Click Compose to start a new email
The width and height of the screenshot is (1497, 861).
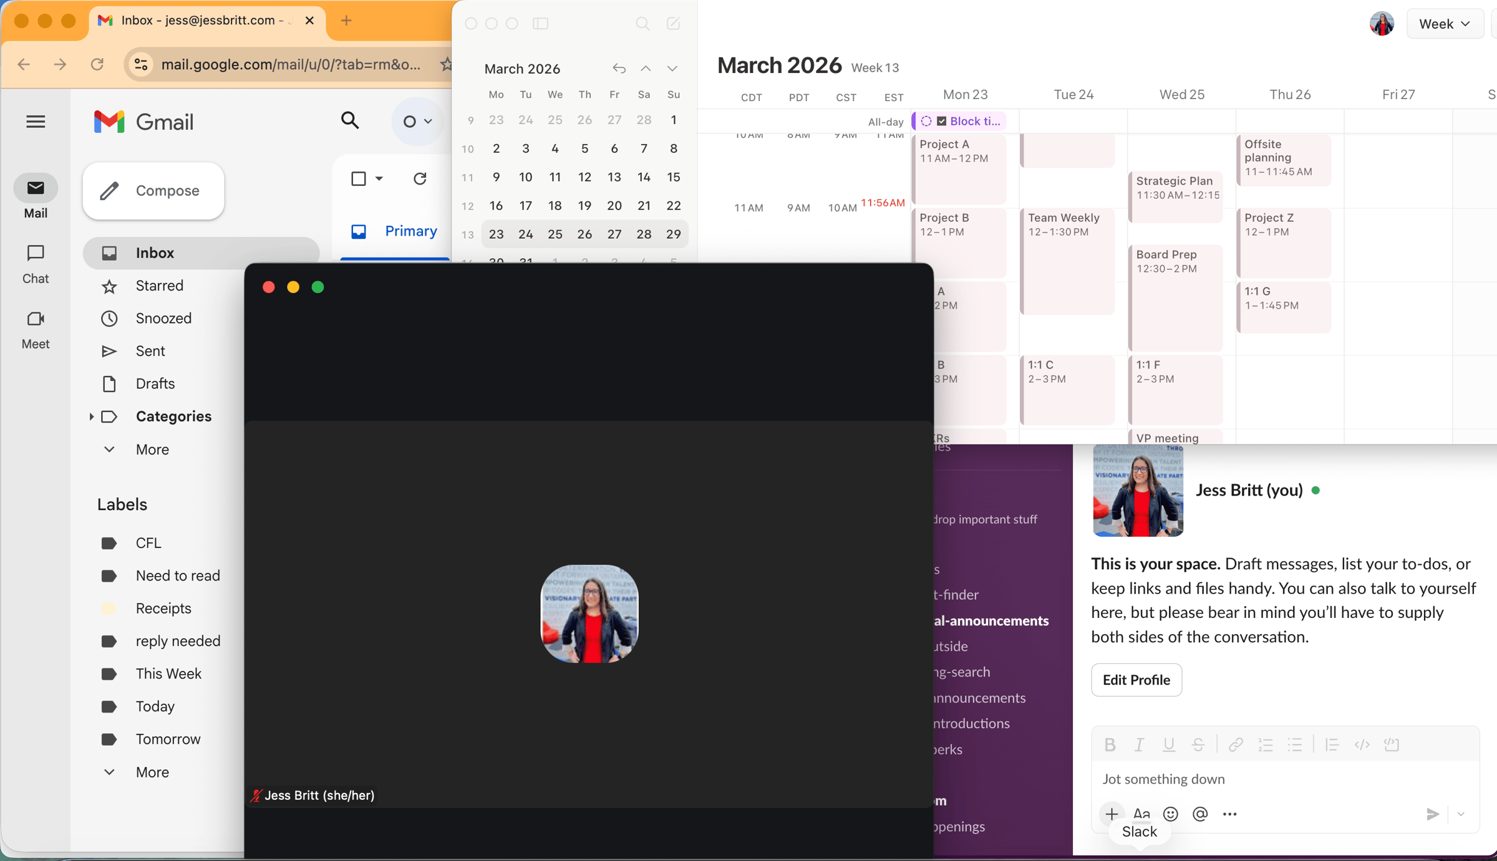(153, 191)
